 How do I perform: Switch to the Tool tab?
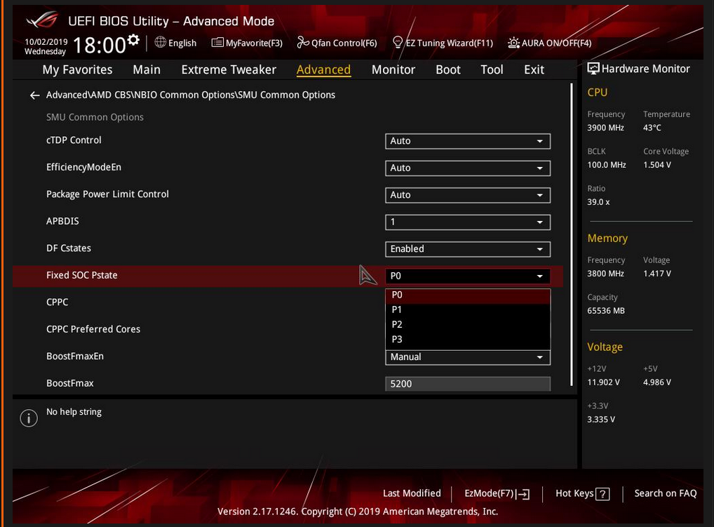492,69
